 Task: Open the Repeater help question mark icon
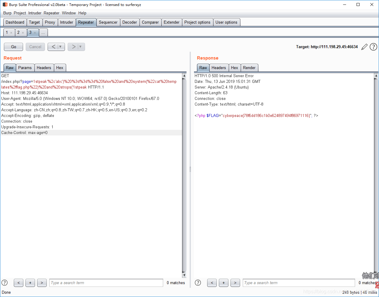[373, 47]
